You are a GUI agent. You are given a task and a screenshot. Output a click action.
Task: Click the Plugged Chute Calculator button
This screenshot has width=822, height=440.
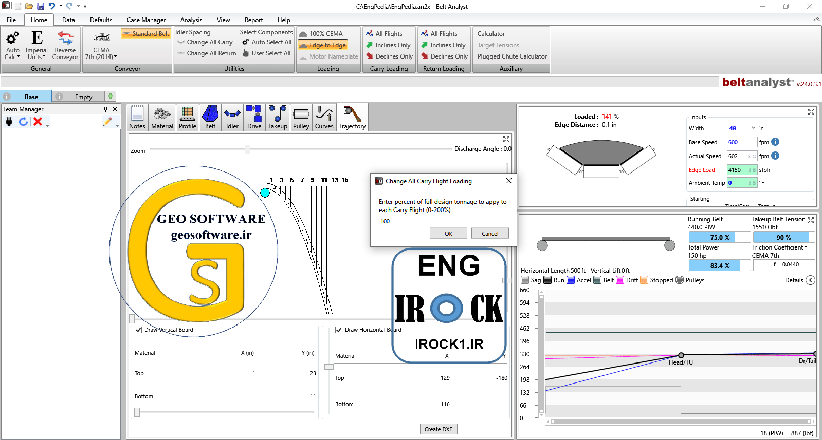click(x=512, y=56)
